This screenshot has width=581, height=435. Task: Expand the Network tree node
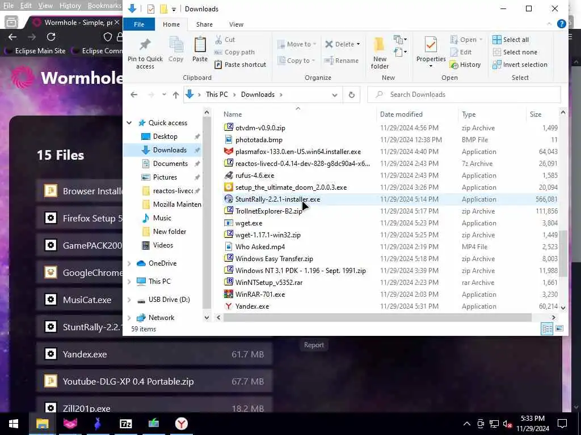click(x=129, y=318)
